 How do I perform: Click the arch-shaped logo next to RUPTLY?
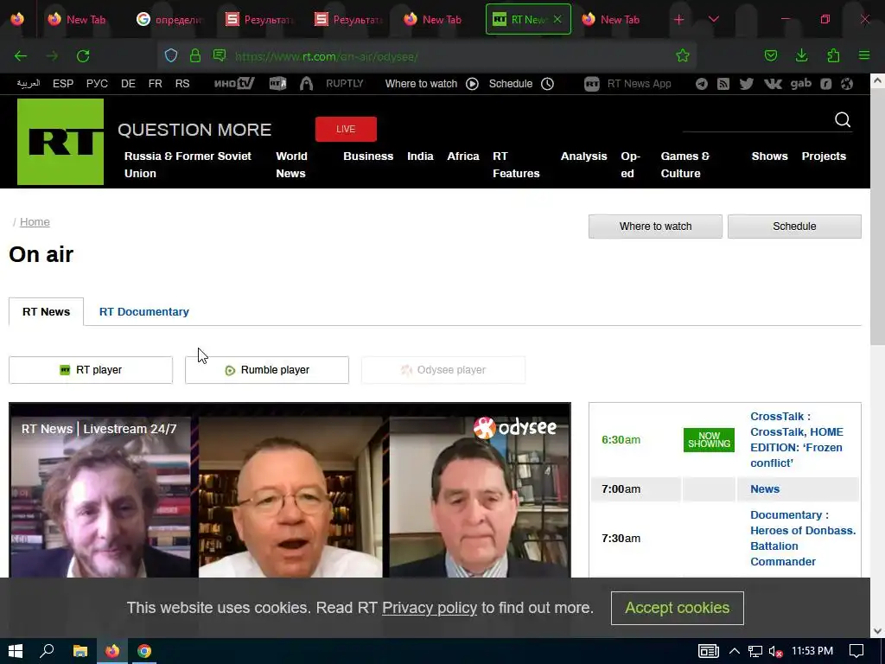[x=306, y=84]
